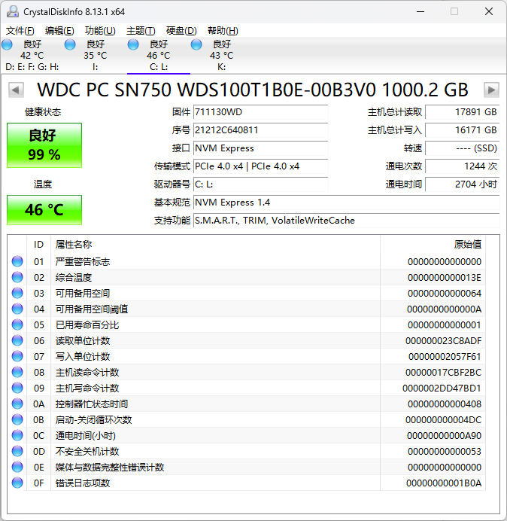
Task: Click the ID column header
Action: pyautogui.click(x=38, y=245)
